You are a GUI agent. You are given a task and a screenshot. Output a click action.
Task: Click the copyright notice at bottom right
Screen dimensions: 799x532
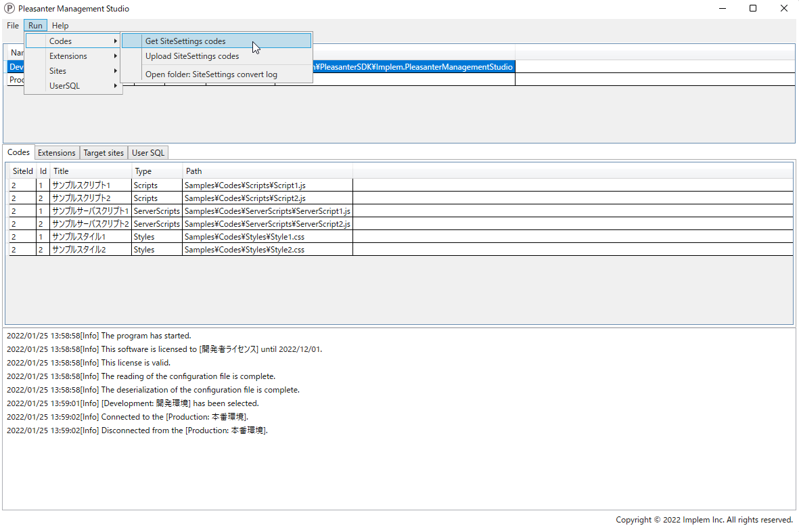coord(704,520)
